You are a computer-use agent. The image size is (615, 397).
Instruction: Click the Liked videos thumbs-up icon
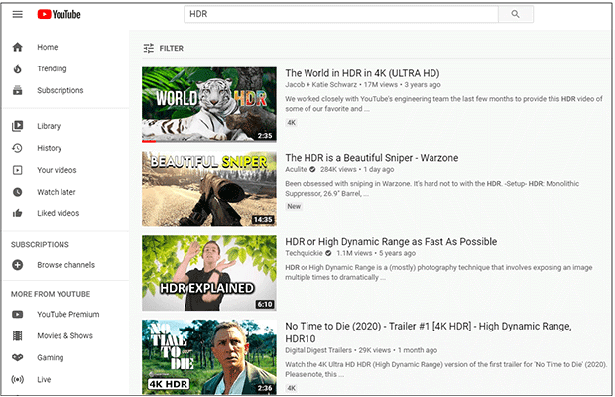[17, 213]
